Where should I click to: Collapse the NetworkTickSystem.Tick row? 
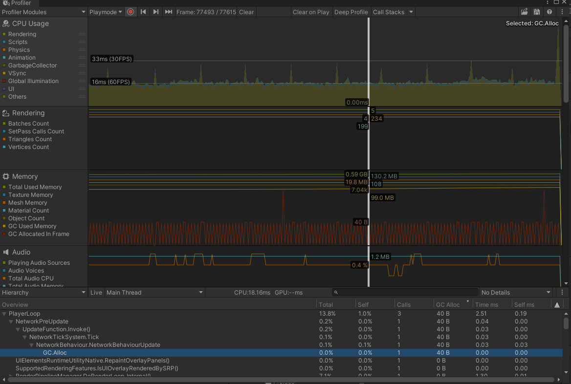tap(25, 337)
